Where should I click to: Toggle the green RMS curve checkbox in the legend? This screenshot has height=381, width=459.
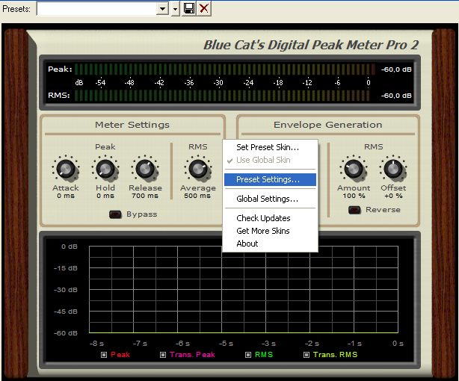pyautogui.click(x=248, y=355)
